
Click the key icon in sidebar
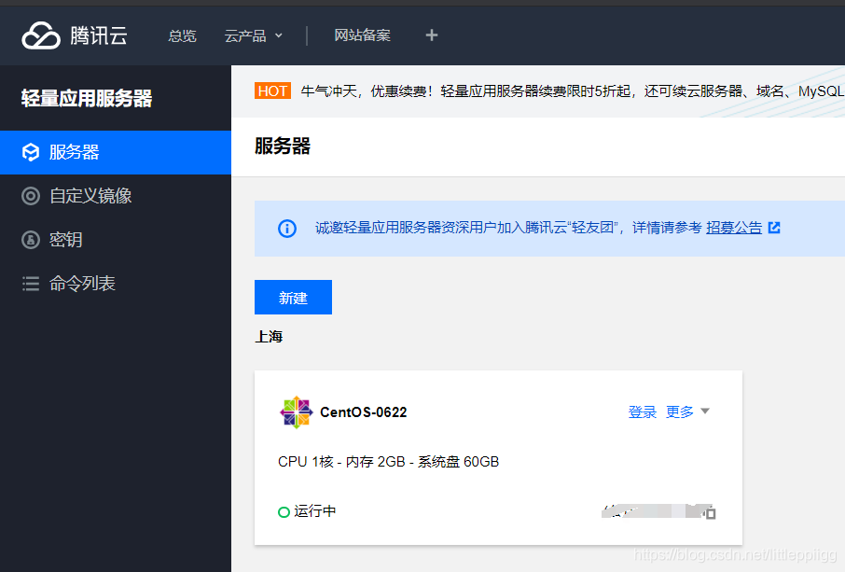point(31,240)
